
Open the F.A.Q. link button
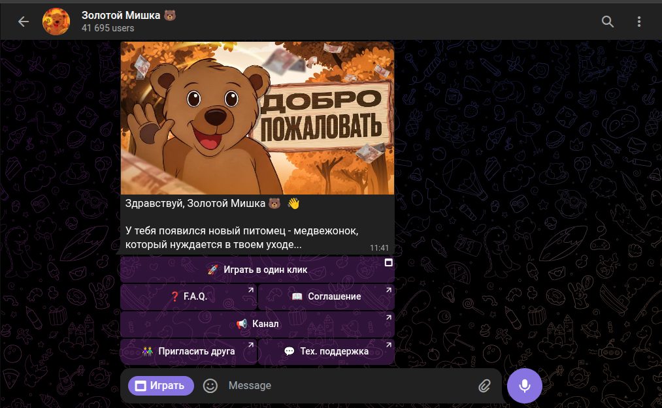189,296
